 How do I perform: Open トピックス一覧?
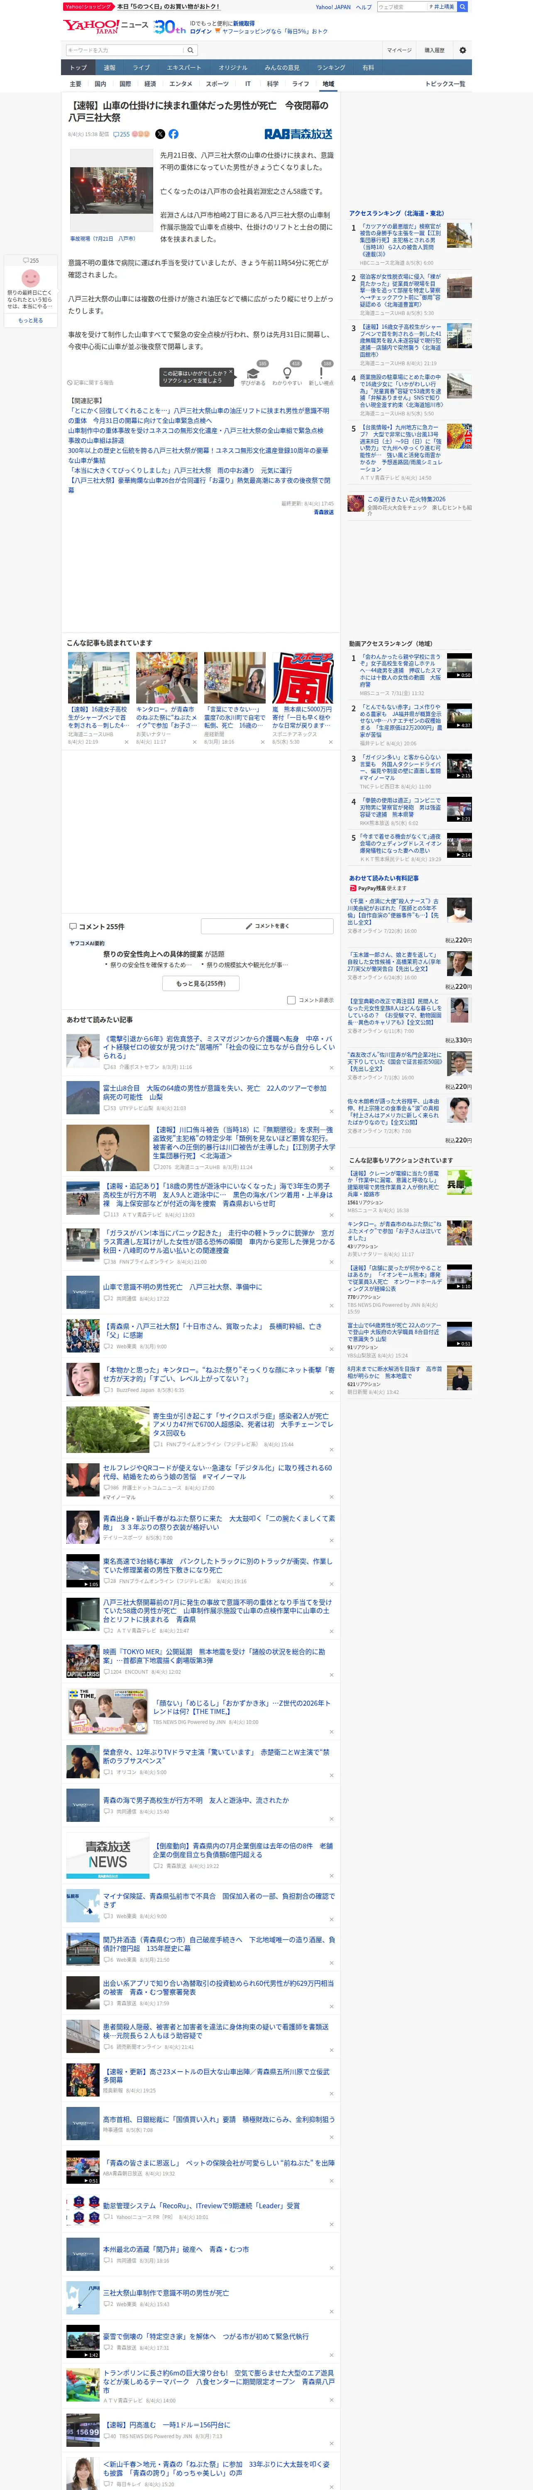click(x=445, y=84)
